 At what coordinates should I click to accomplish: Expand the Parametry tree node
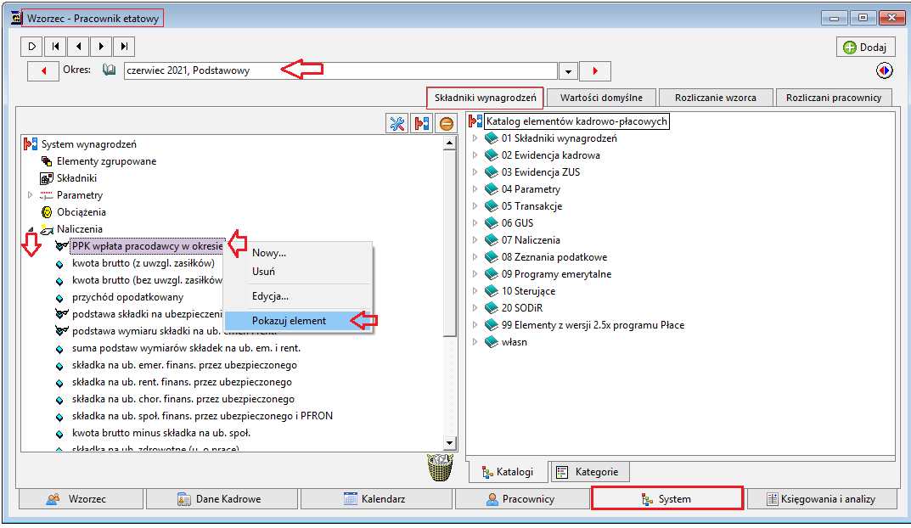point(31,195)
